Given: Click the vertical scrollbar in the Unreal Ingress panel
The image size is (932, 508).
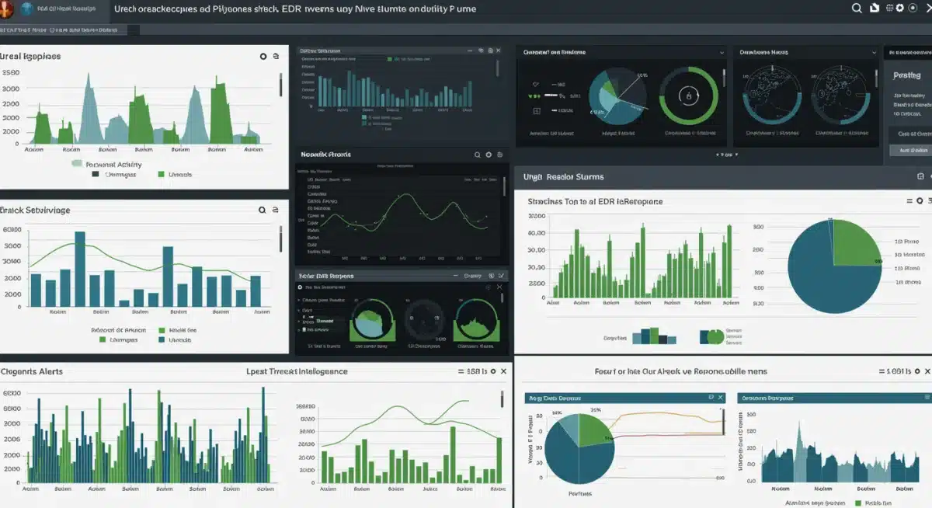Looking at the screenshot, I should click(281, 85).
